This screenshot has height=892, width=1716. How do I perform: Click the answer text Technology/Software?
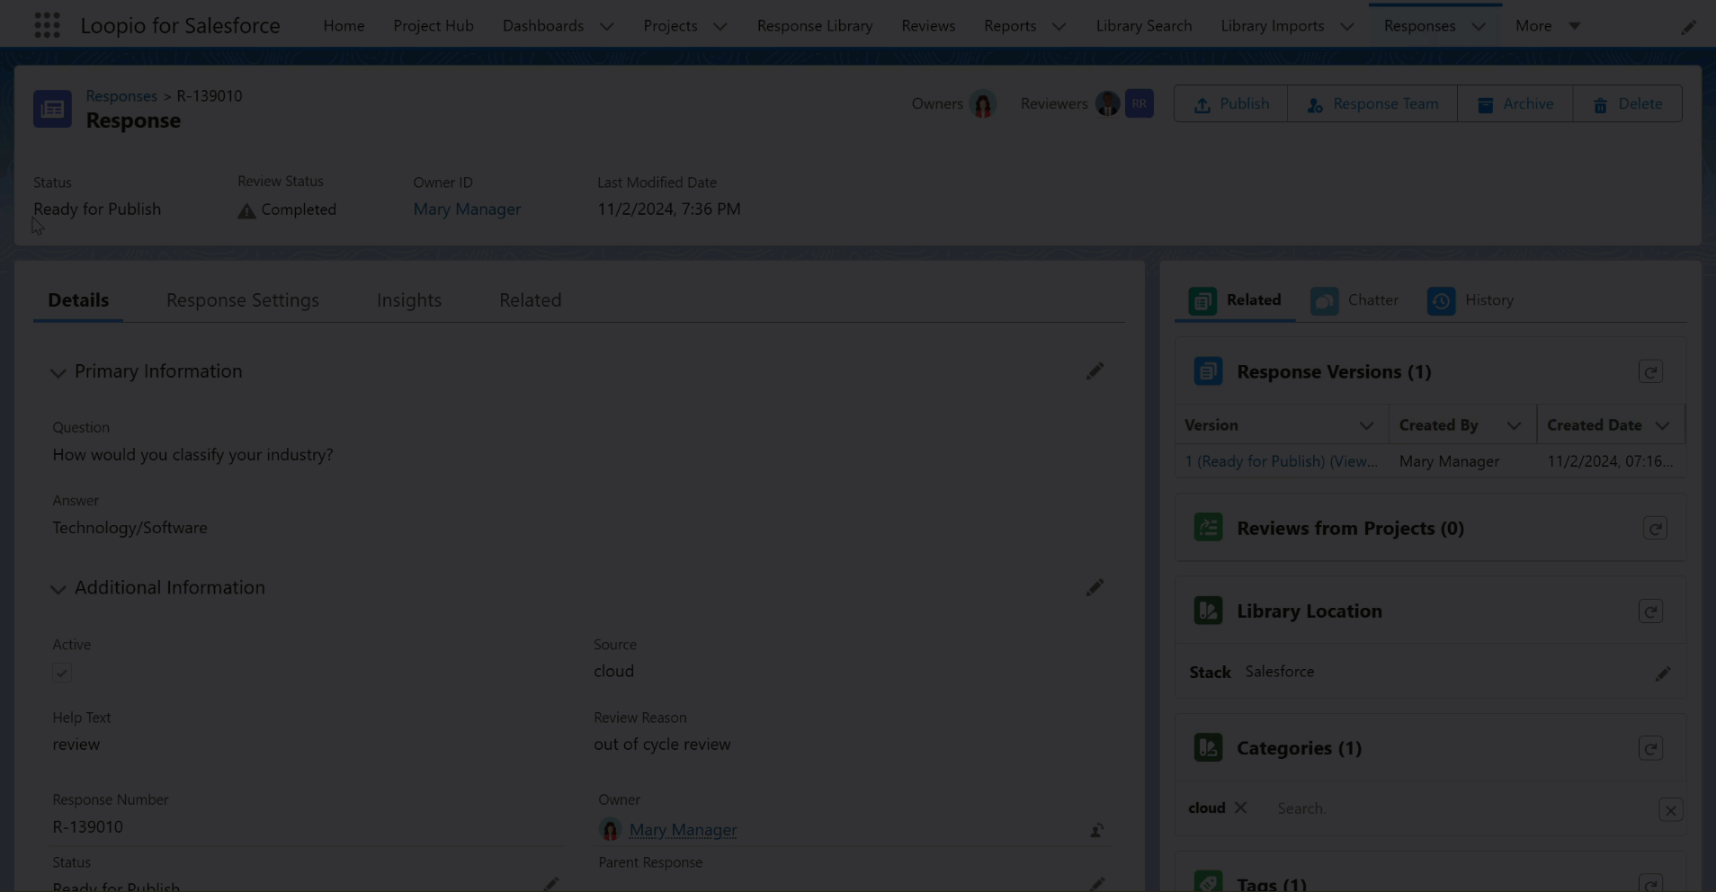click(x=130, y=528)
